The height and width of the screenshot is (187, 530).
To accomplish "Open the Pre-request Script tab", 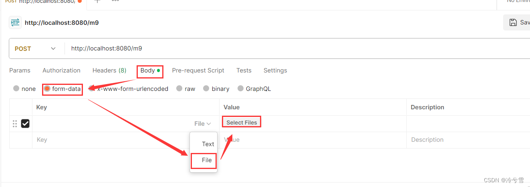I will [198, 70].
